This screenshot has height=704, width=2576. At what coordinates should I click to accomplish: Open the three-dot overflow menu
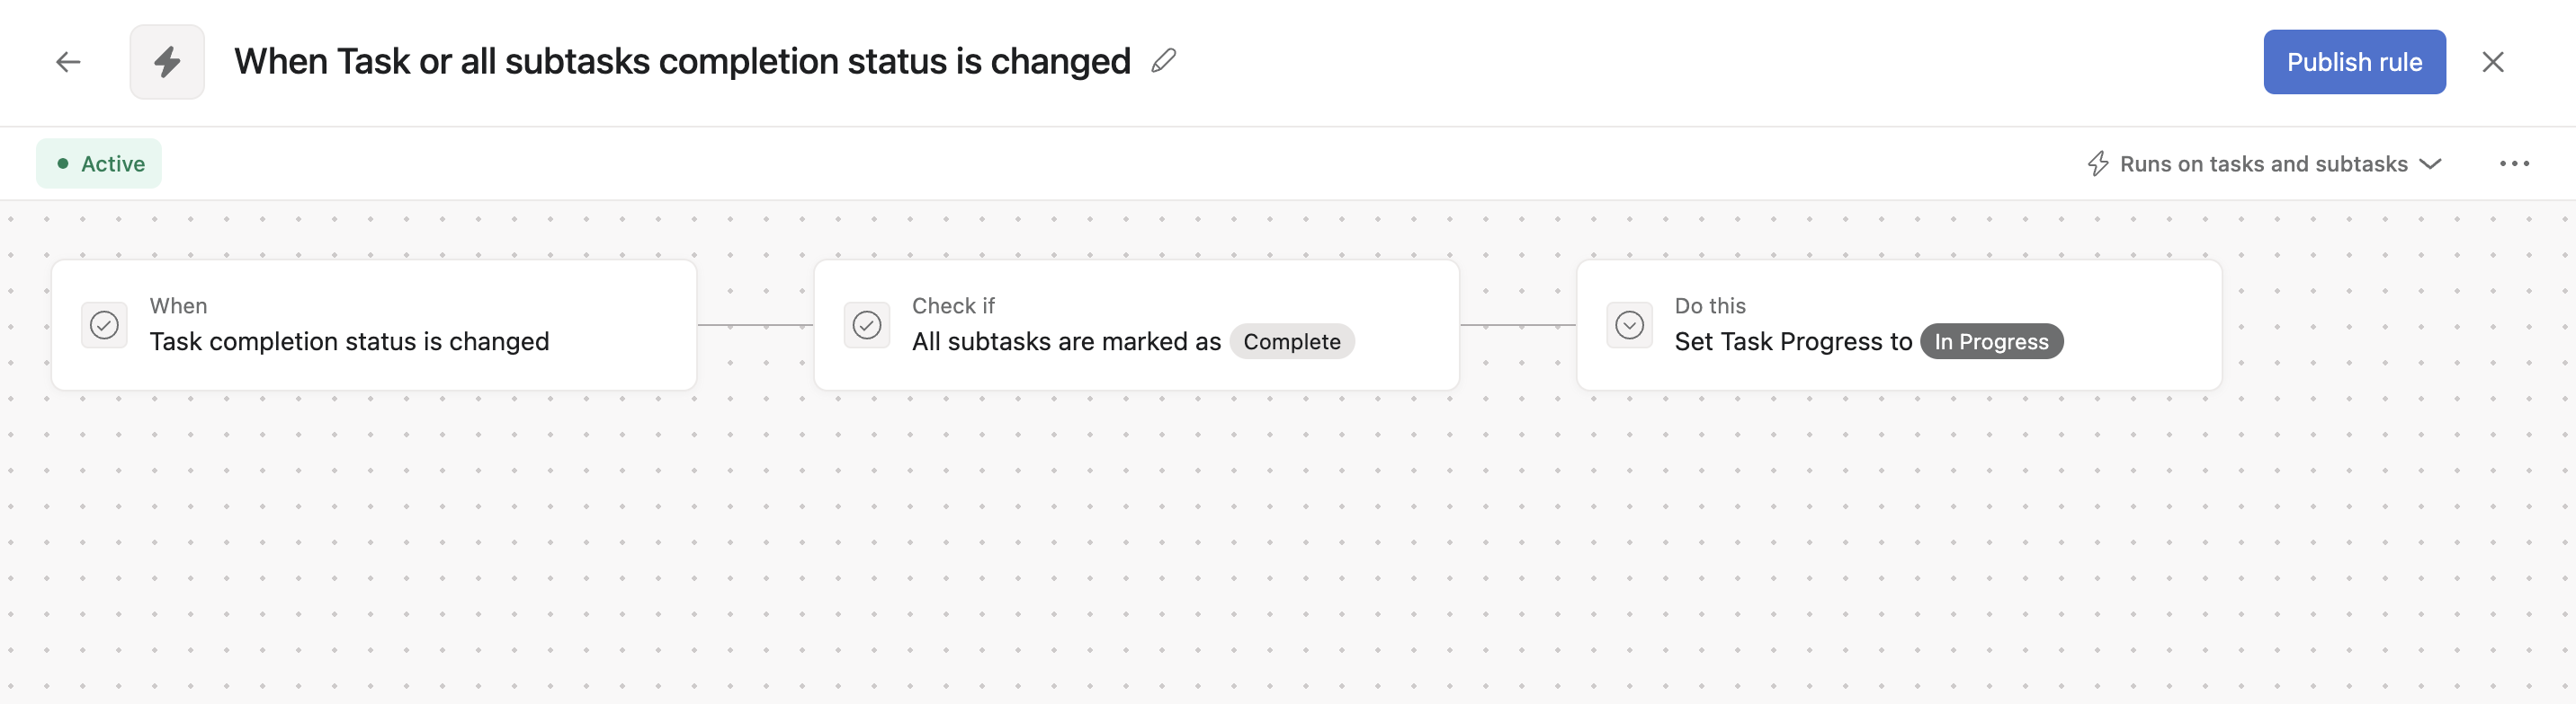2515,163
